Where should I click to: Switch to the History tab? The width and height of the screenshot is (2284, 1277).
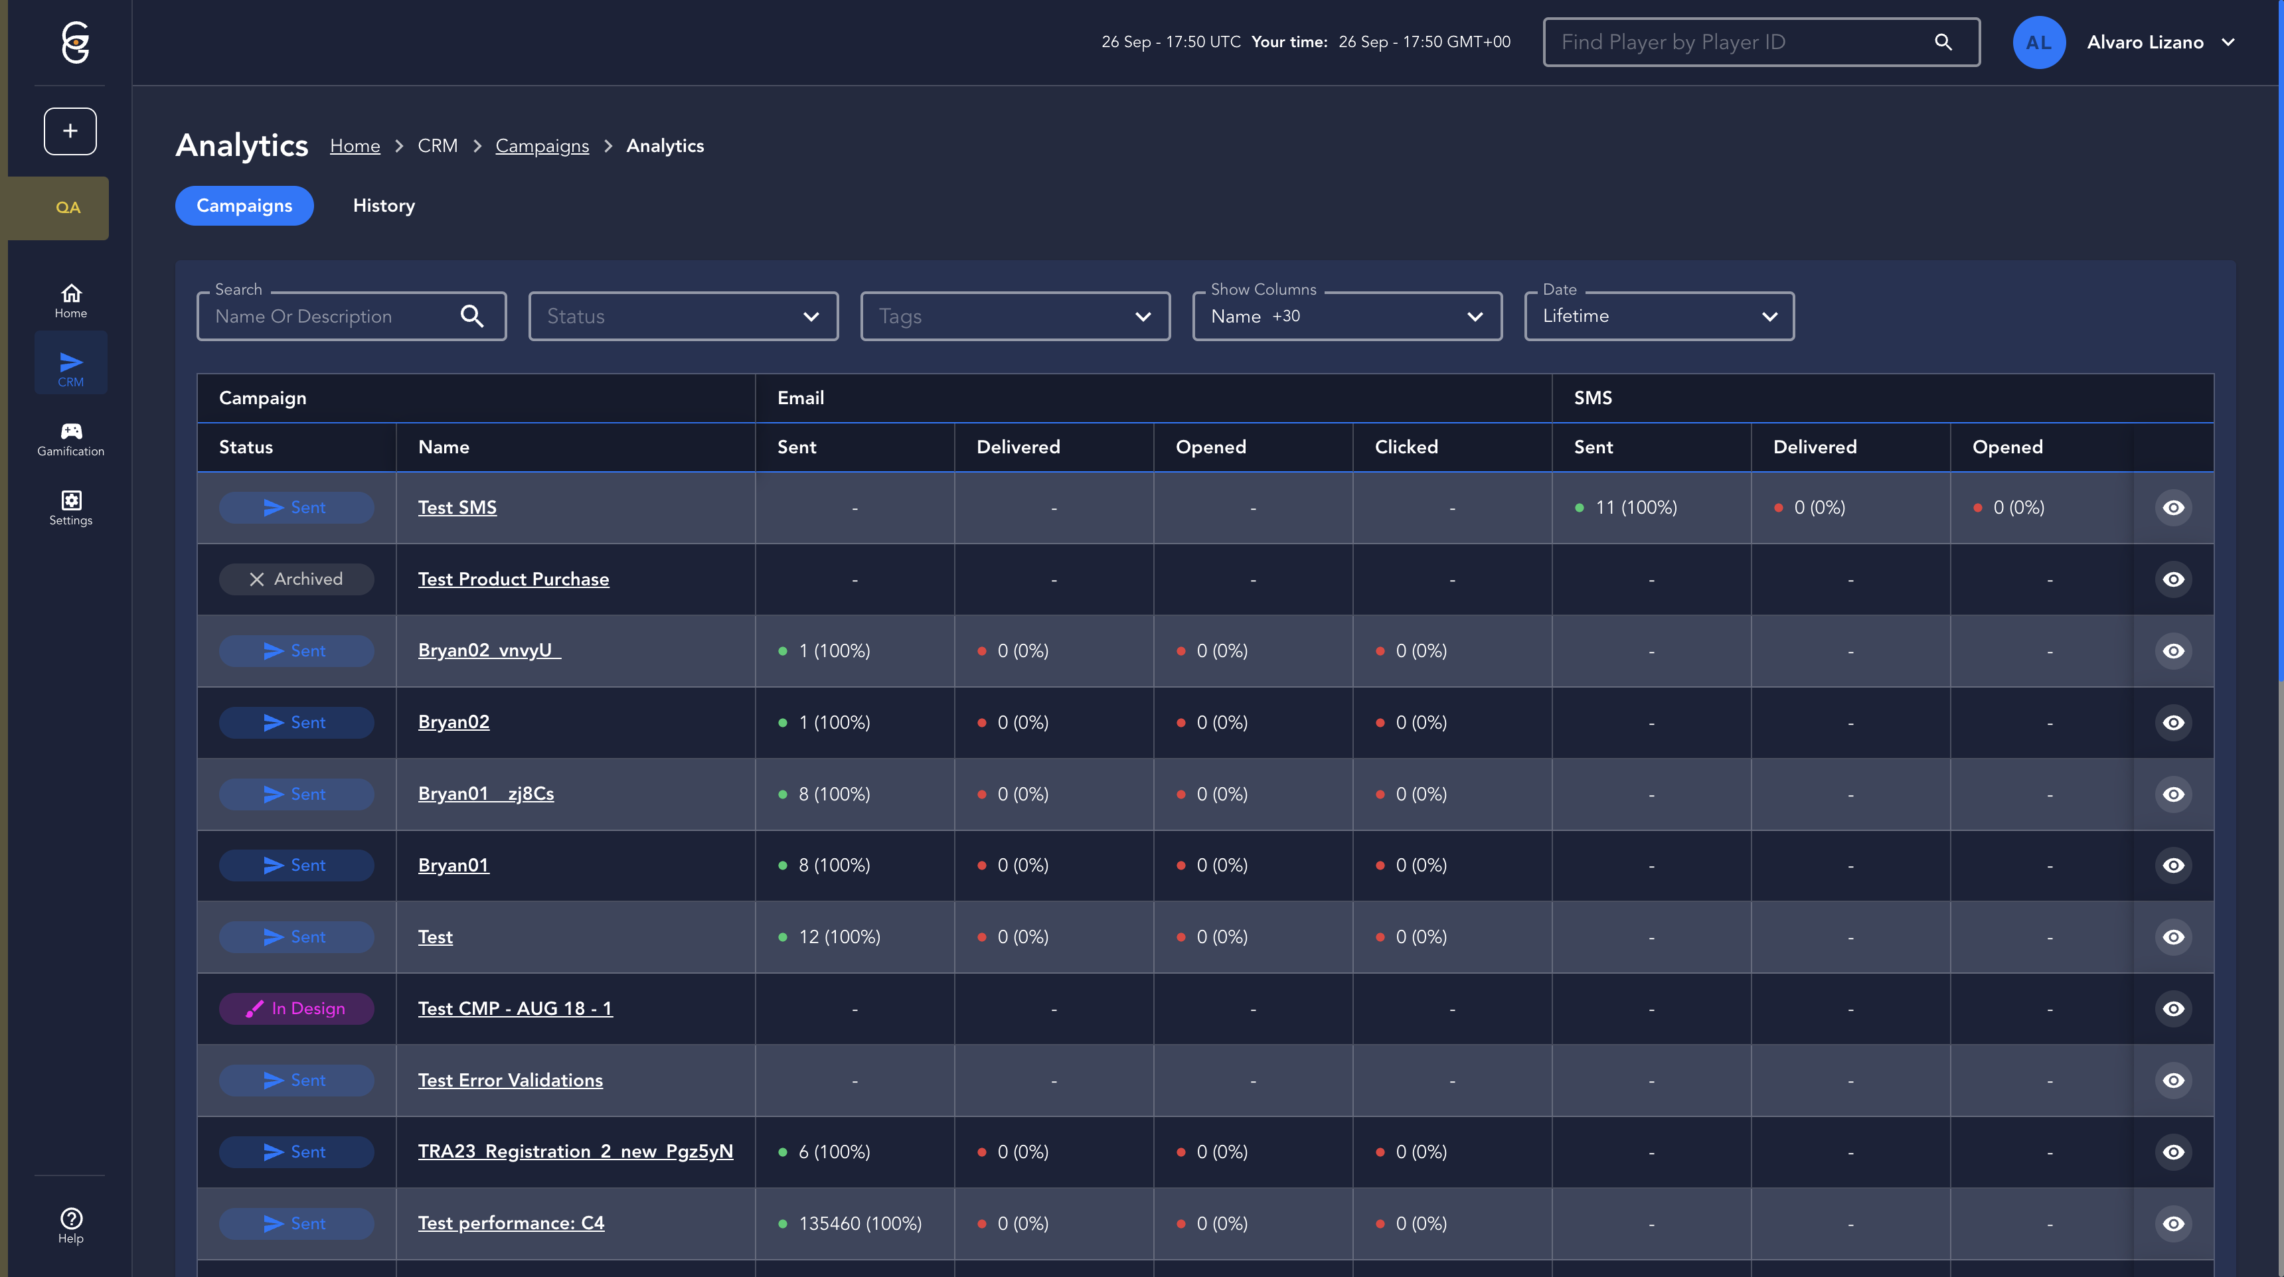tap(383, 206)
